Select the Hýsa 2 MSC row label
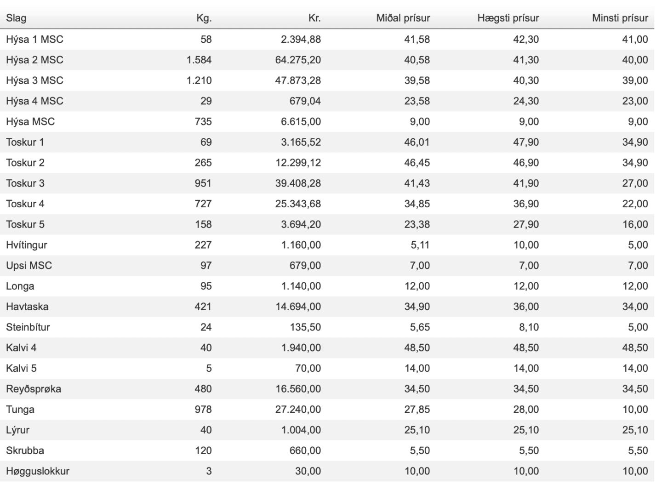 click(34, 60)
